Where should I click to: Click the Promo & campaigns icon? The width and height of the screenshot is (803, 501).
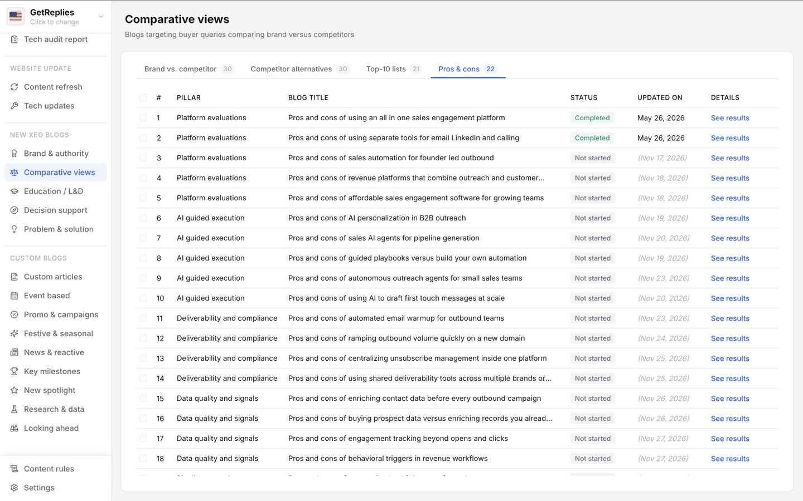click(14, 315)
